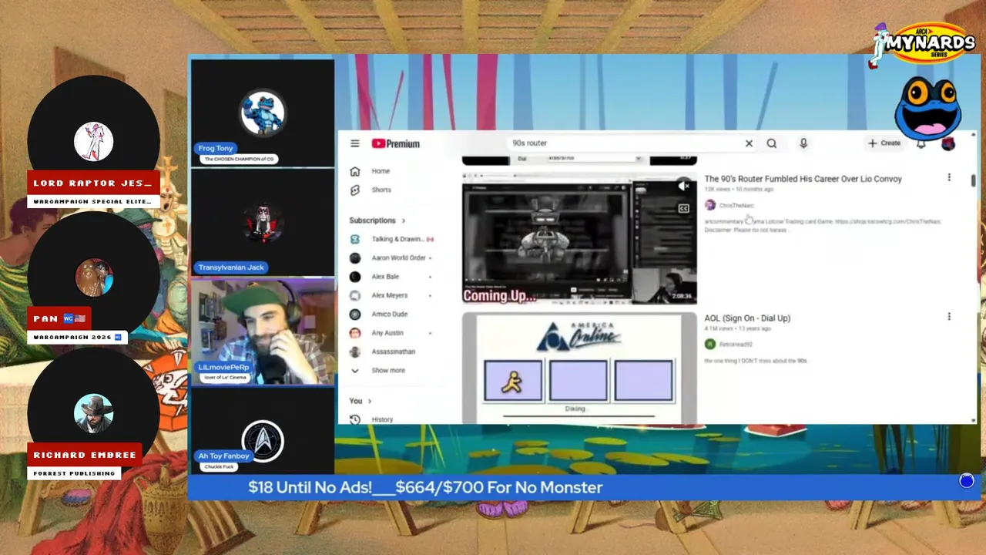Click the Mynards series logo
Image resolution: width=986 pixels, height=555 pixels.
(x=923, y=45)
